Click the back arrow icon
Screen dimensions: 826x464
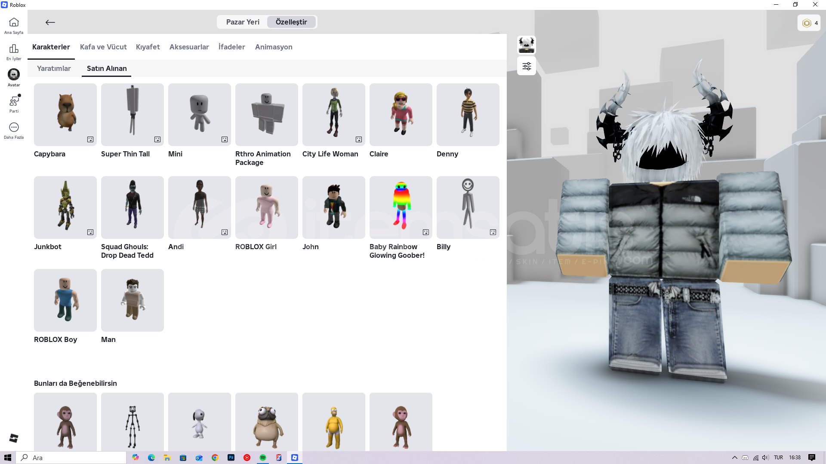click(x=50, y=22)
